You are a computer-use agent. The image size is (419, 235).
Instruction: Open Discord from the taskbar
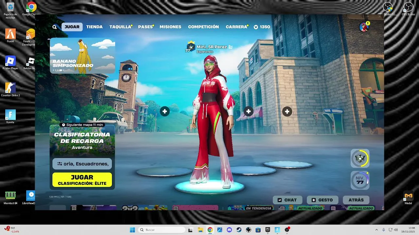click(229, 230)
